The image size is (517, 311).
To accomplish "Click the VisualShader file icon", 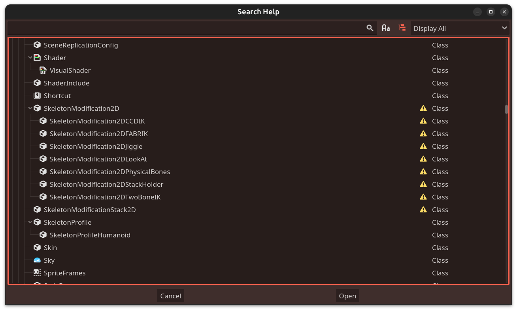I will pos(43,70).
